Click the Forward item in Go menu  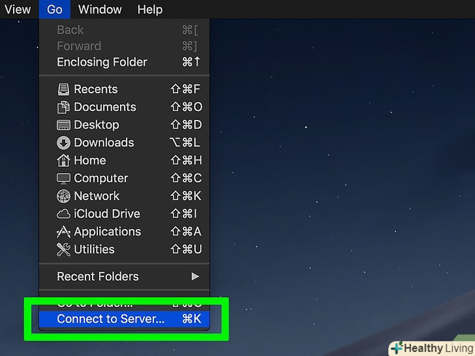tap(124, 46)
